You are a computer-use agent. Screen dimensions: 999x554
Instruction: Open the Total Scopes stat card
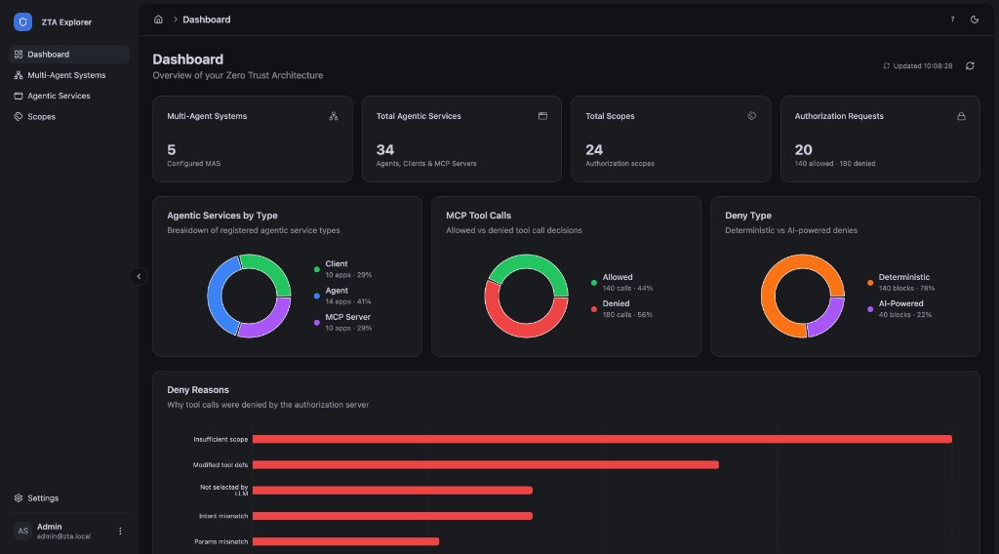pos(671,138)
